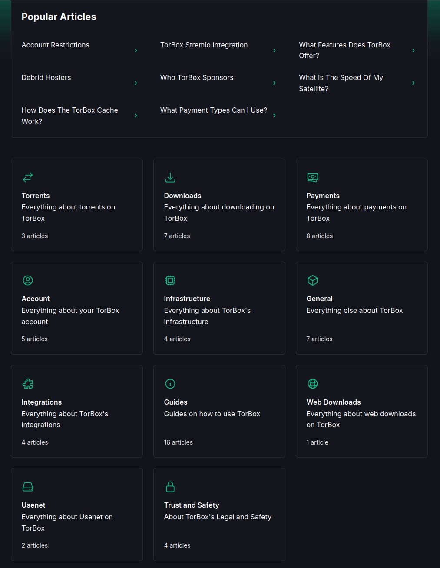
Task: Click the Trust and Safety lock icon
Action: (x=170, y=487)
